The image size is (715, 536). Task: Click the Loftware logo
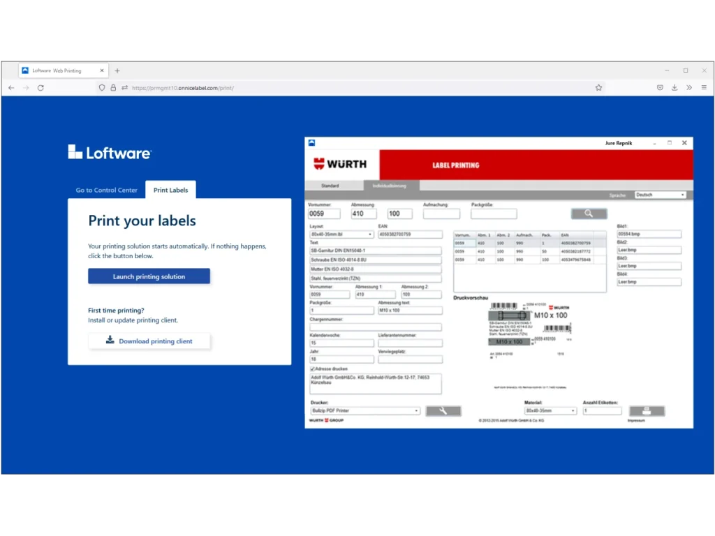[x=110, y=151]
